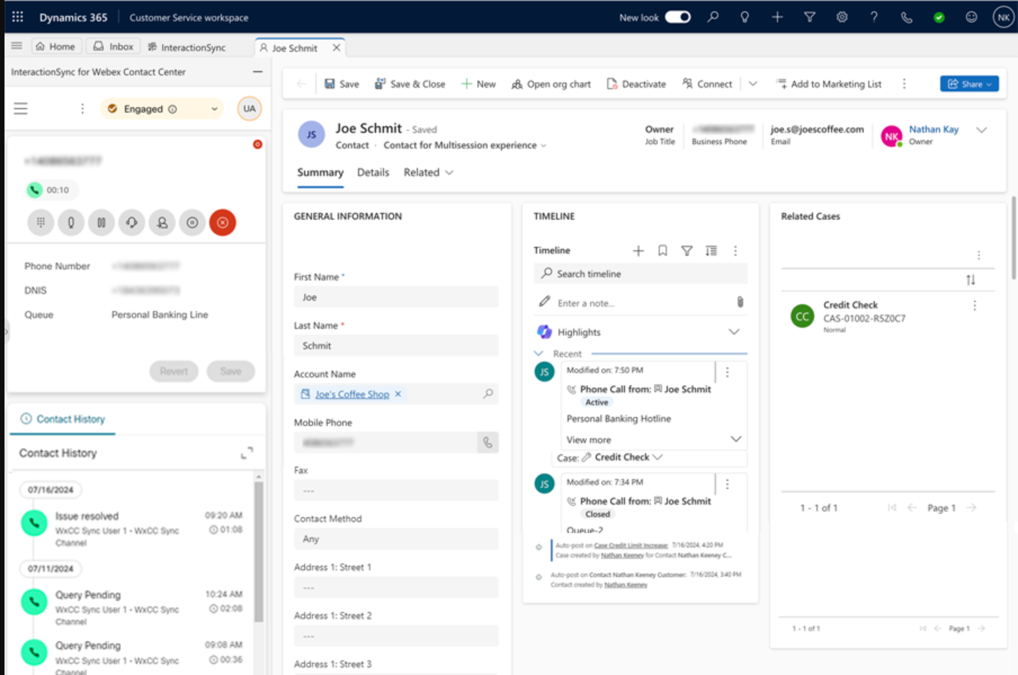The image size is (1018, 675).
Task: Close the Joe Schmit session tab
Action: tap(336, 48)
